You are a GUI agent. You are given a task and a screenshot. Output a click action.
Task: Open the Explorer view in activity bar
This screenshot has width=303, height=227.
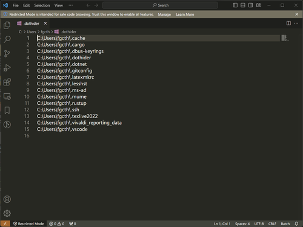pyautogui.click(x=7, y=25)
